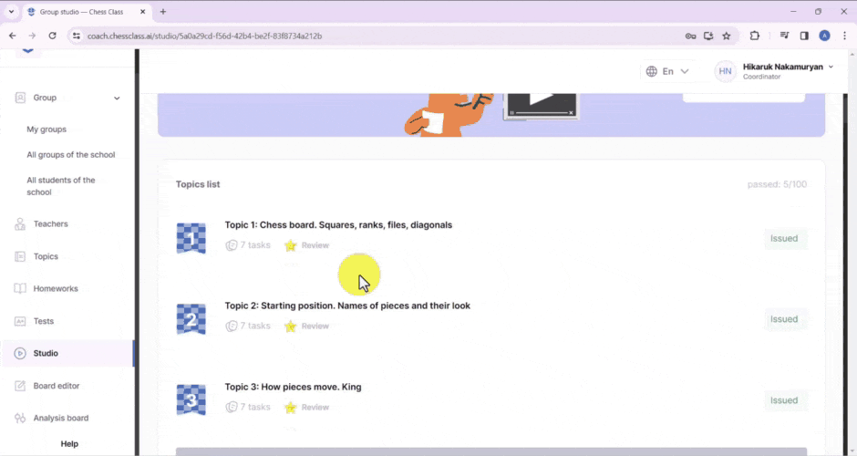Screen dimensions: 857x456
Task: Bookmark this page with the star
Action: click(727, 36)
